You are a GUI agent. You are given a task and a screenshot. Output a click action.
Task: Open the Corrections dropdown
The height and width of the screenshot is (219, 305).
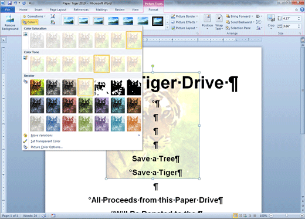click(34, 16)
